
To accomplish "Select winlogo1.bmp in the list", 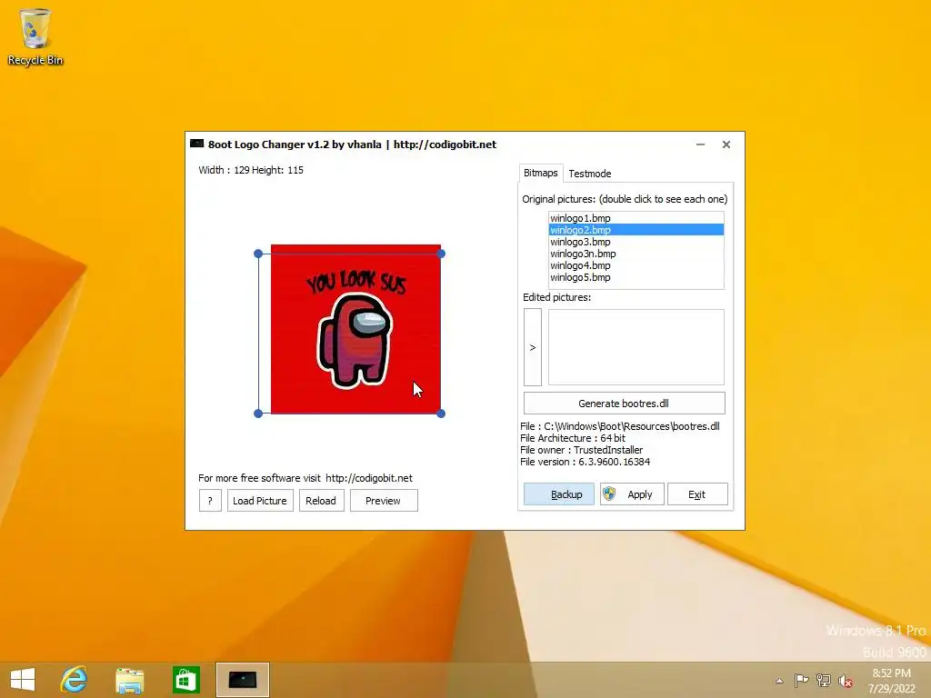I will click(x=636, y=218).
